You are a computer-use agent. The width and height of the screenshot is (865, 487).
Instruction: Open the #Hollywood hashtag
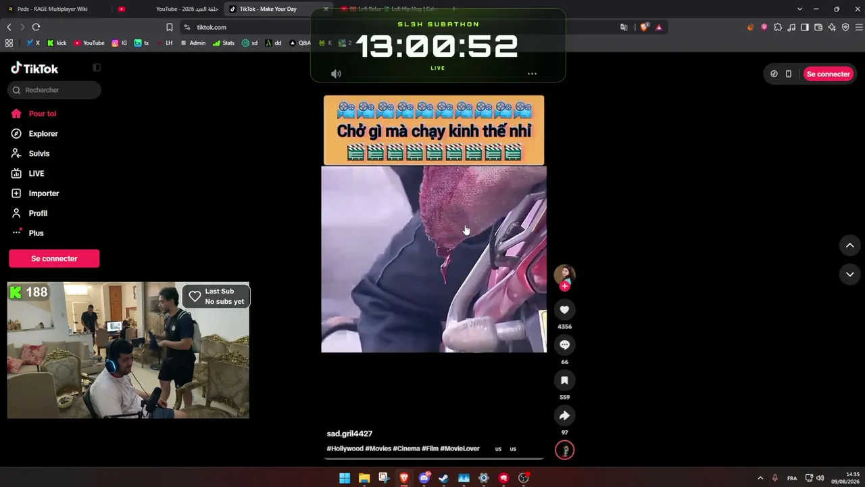(x=345, y=448)
